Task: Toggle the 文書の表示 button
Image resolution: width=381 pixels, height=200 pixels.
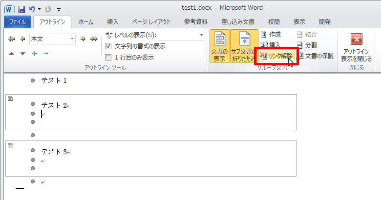Action: [219, 46]
